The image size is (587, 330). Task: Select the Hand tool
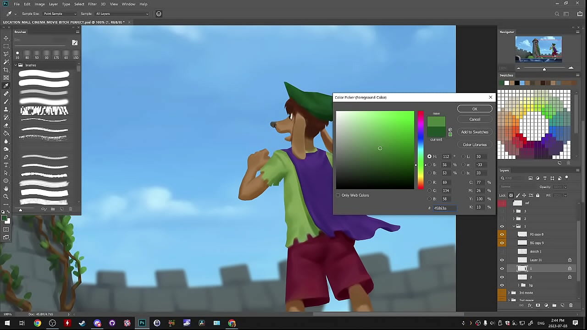pos(6,188)
